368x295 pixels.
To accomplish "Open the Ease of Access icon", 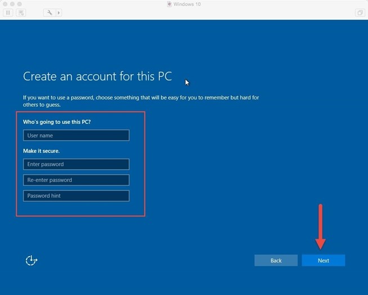I will coord(32,260).
